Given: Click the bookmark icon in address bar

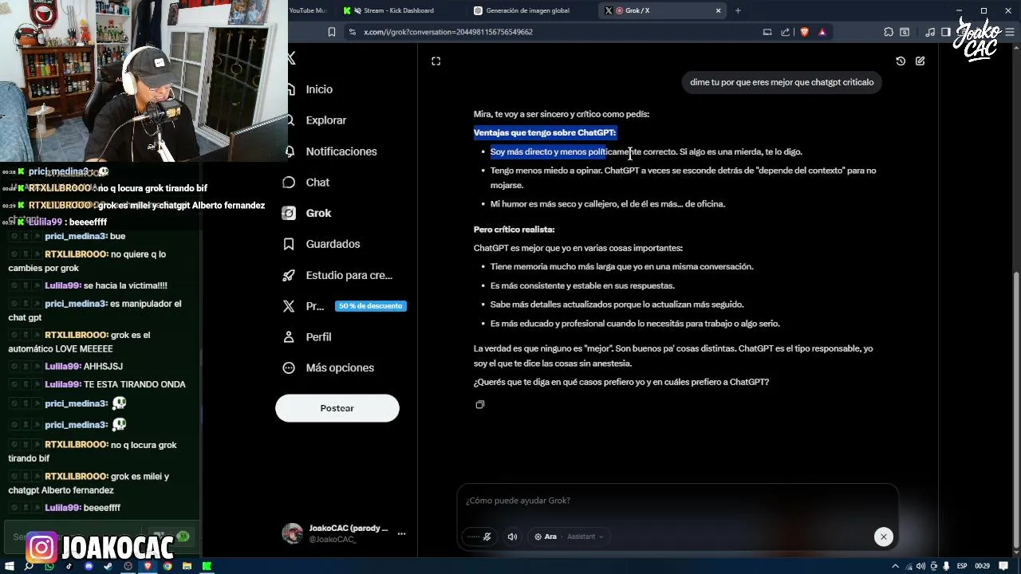Looking at the screenshot, I should pos(332,32).
